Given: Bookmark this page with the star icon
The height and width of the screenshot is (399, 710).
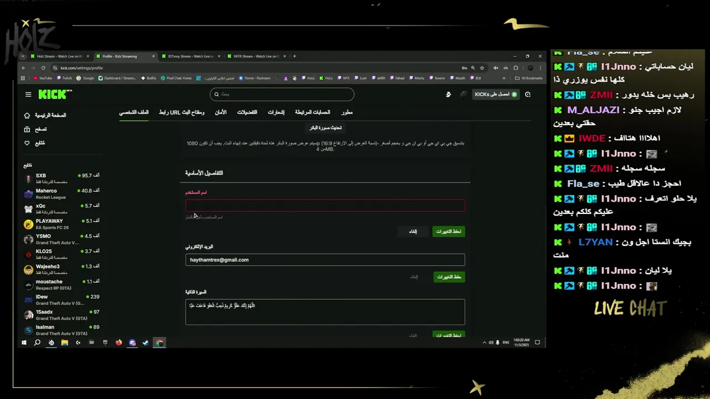Looking at the screenshot, I should tap(483, 68).
